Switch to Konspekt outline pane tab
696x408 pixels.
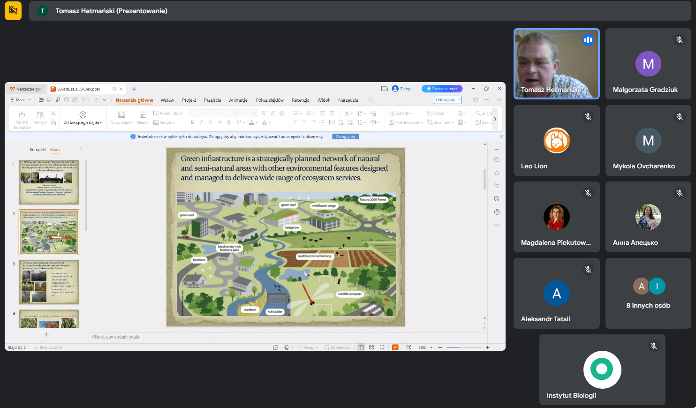38,150
